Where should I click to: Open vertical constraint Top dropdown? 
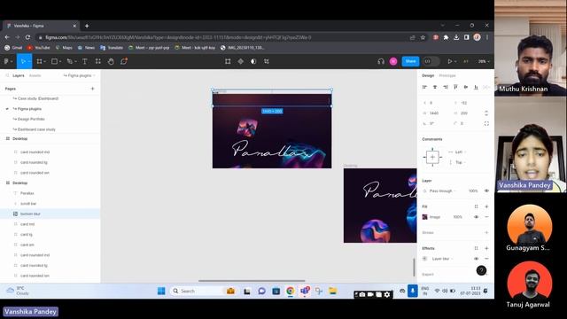tap(457, 162)
